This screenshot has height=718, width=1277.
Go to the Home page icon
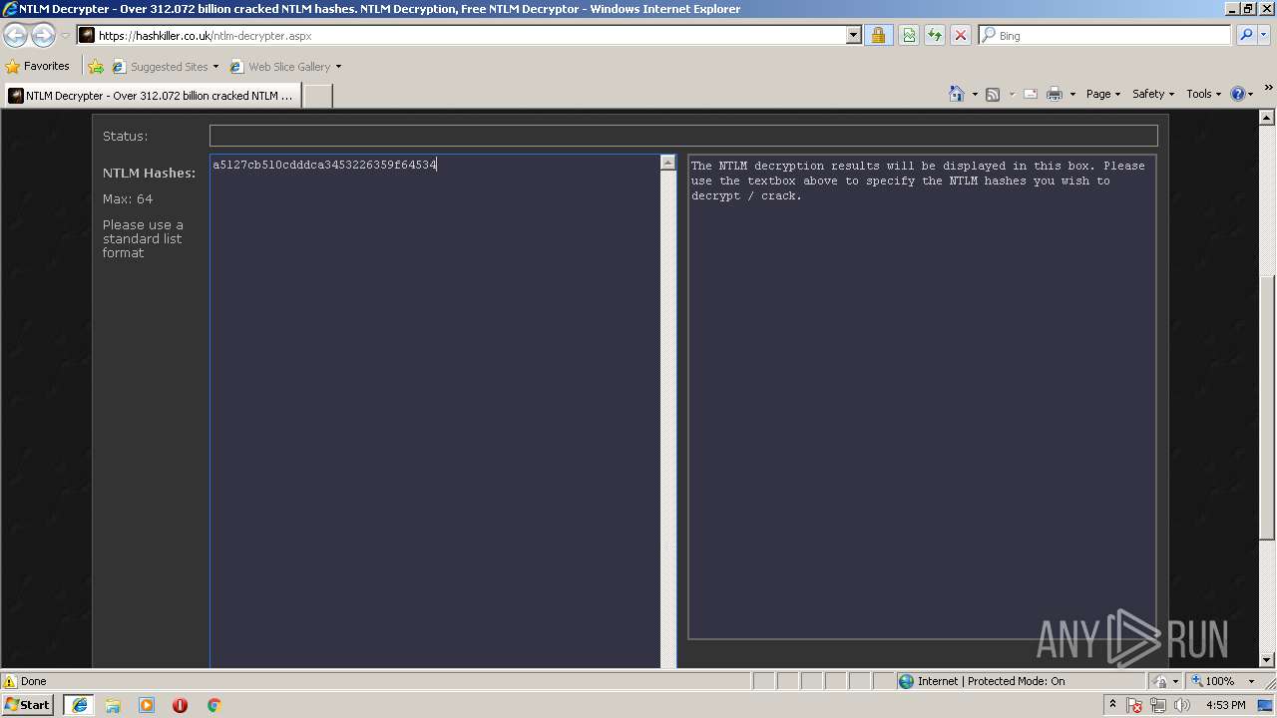pyautogui.click(x=957, y=94)
